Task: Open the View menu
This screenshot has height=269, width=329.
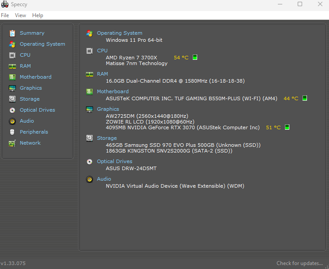Action: [x=20, y=15]
